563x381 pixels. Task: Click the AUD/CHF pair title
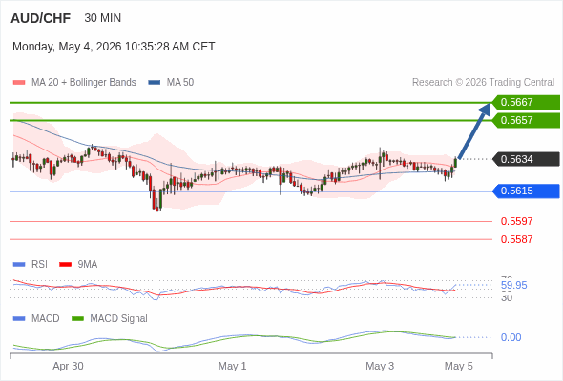41,18
